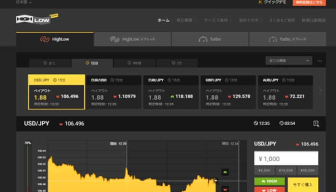Screen dimensions: 336x192
Task: Switch to the Turbo tab
Action: (210, 39)
